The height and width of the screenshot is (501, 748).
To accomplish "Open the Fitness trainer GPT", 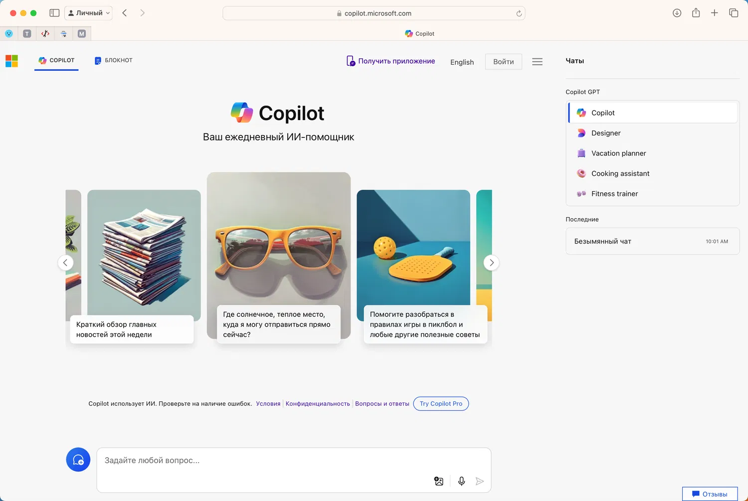I will pos(653,194).
